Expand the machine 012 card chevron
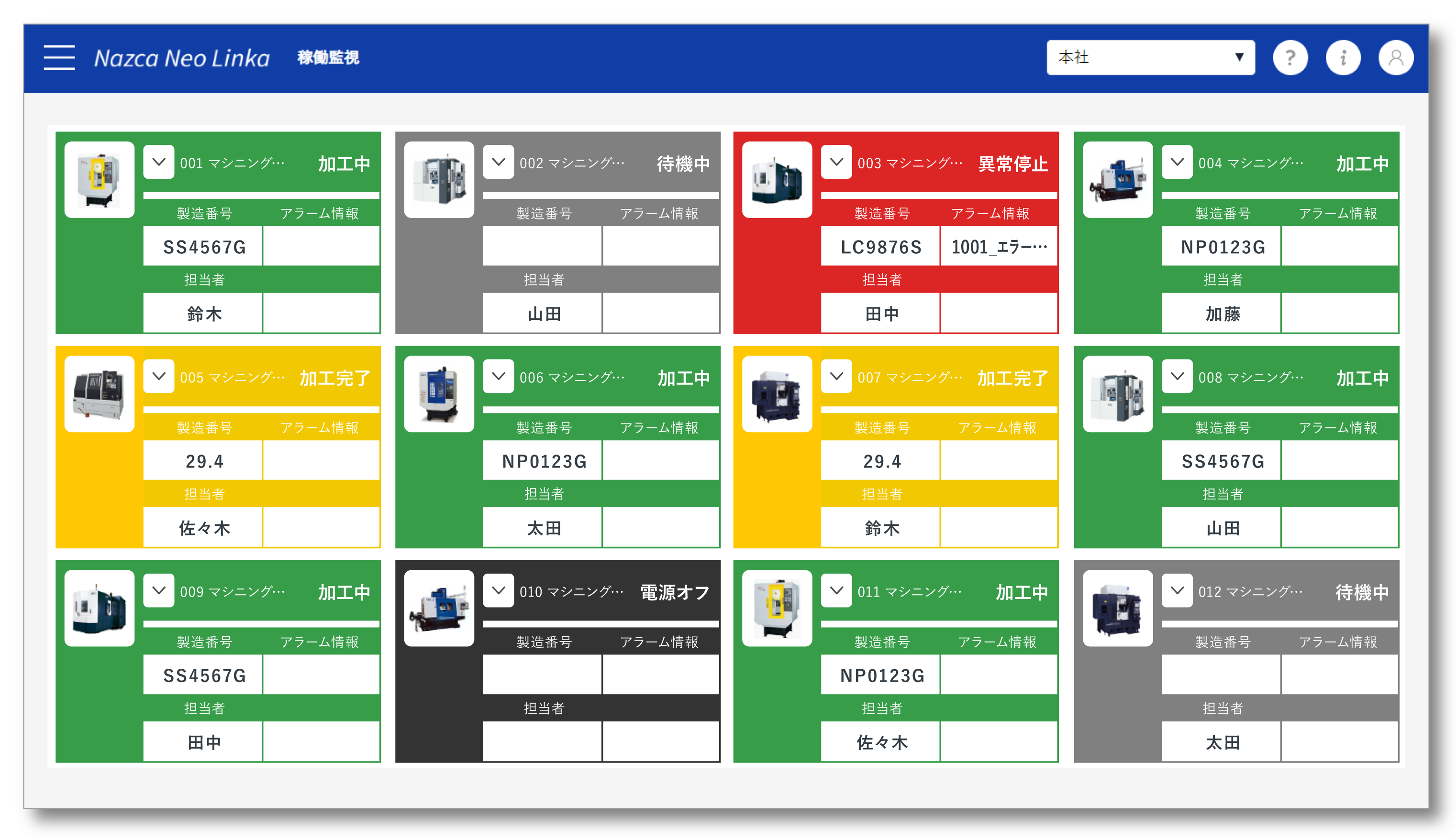This screenshot has width=1456, height=837. click(1177, 591)
